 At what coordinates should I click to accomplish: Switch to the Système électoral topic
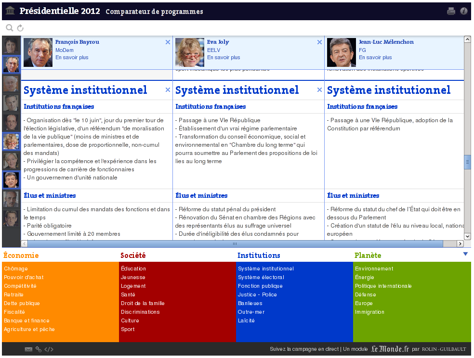[x=261, y=277]
